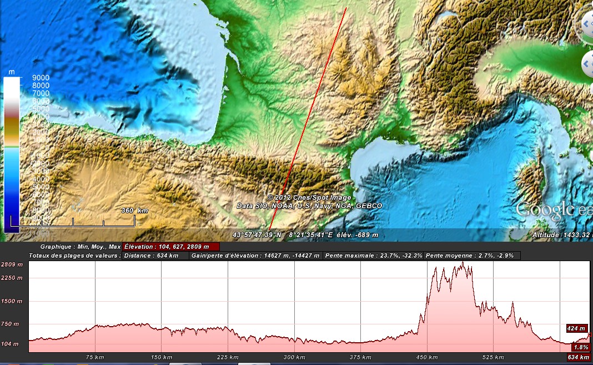593x365 pixels.
Task: Select the Élévation min/avg/max readout
Action: click(170, 246)
